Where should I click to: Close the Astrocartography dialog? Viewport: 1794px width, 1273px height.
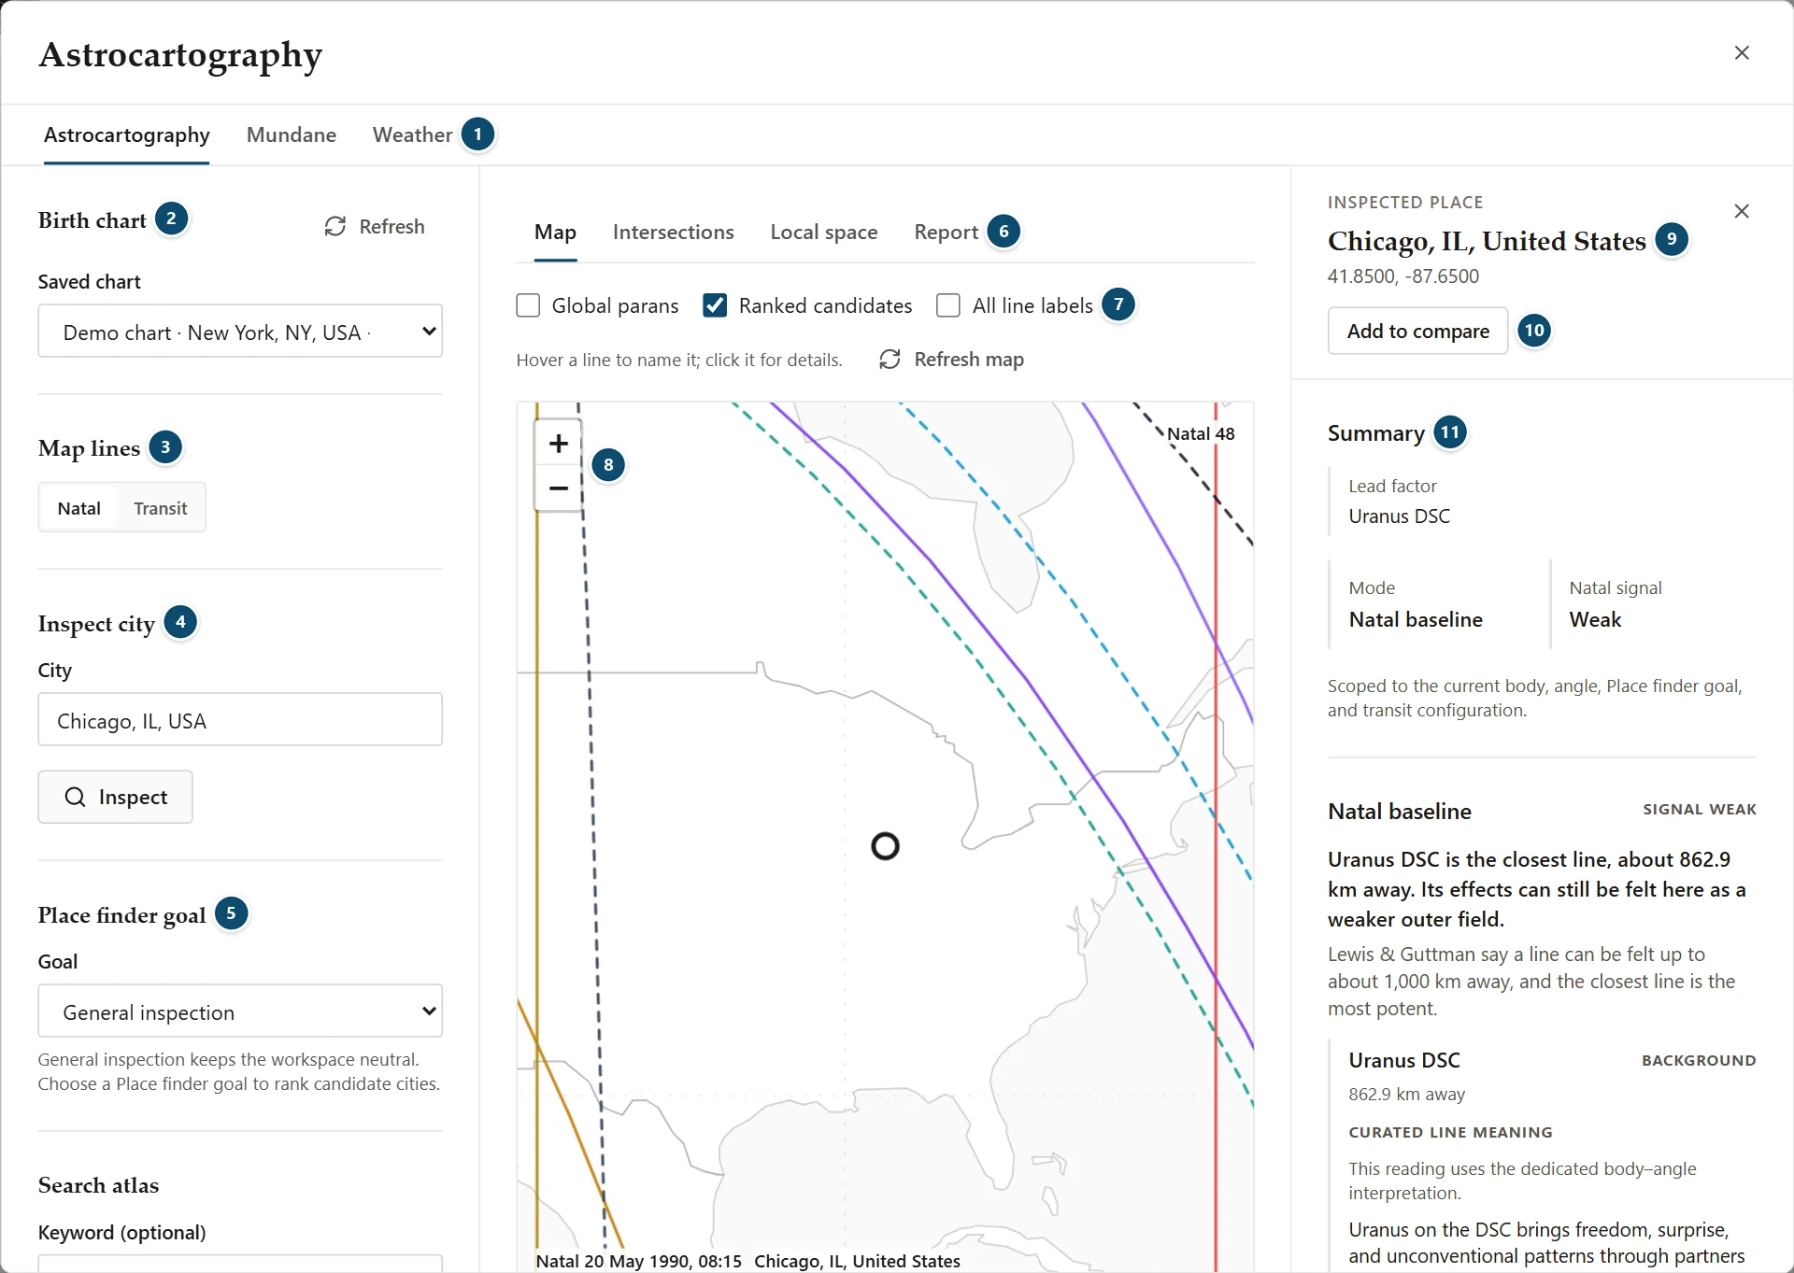tap(1742, 53)
